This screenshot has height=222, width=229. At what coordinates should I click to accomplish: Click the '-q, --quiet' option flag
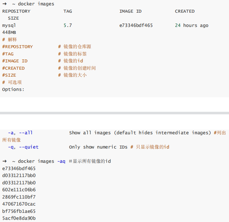click(x=23, y=147)
